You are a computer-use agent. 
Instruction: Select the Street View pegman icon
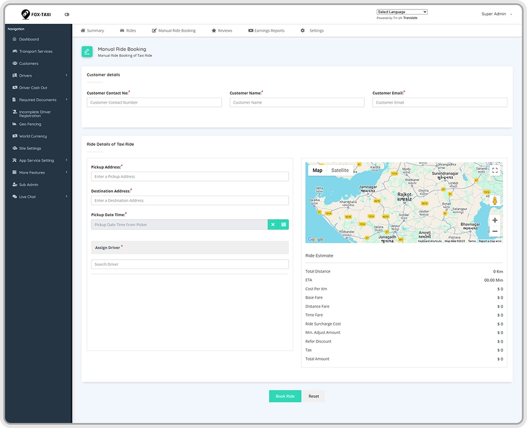495,201
